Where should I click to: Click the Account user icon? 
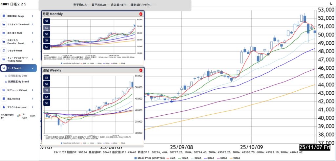pyautogui.click(x=4, y=107)
